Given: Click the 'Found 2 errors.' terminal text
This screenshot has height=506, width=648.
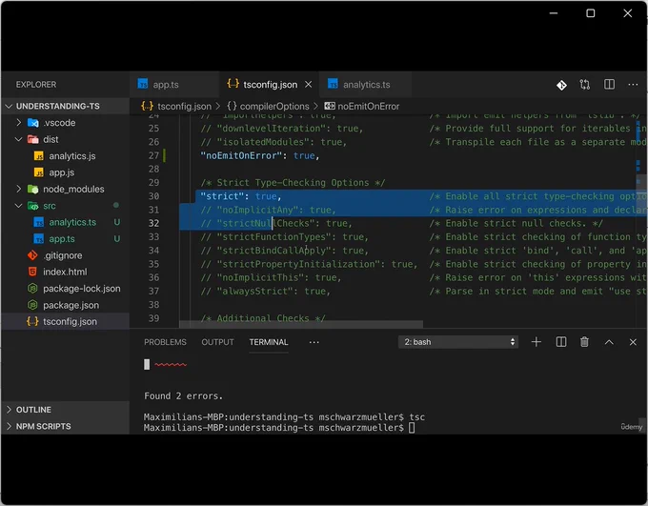Looking at the screenshot, I should tap(184, 396).
